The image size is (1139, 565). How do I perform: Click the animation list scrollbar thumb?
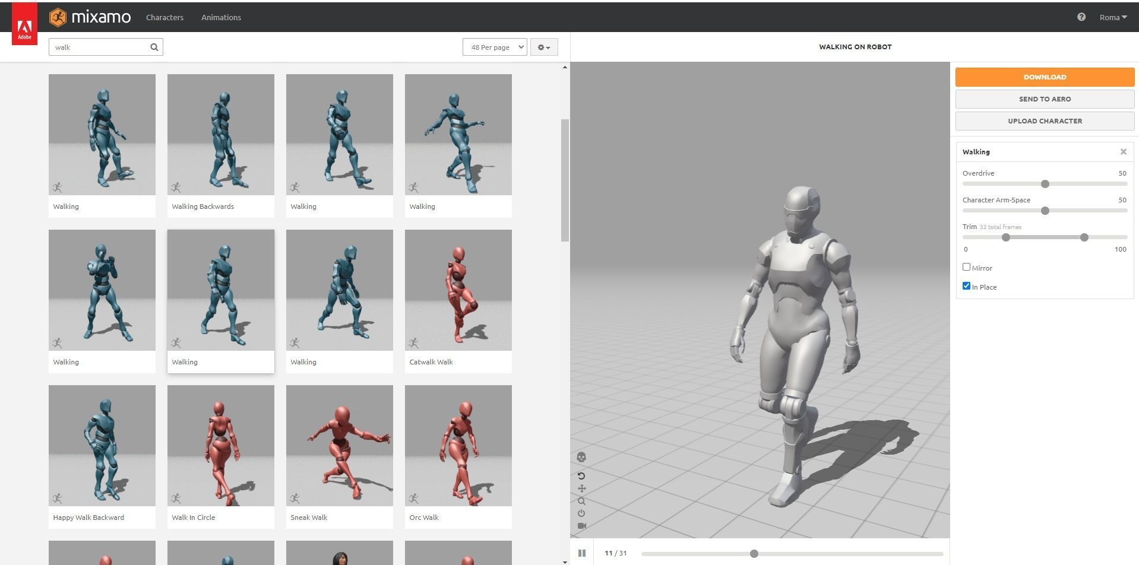tap(565, 180)
